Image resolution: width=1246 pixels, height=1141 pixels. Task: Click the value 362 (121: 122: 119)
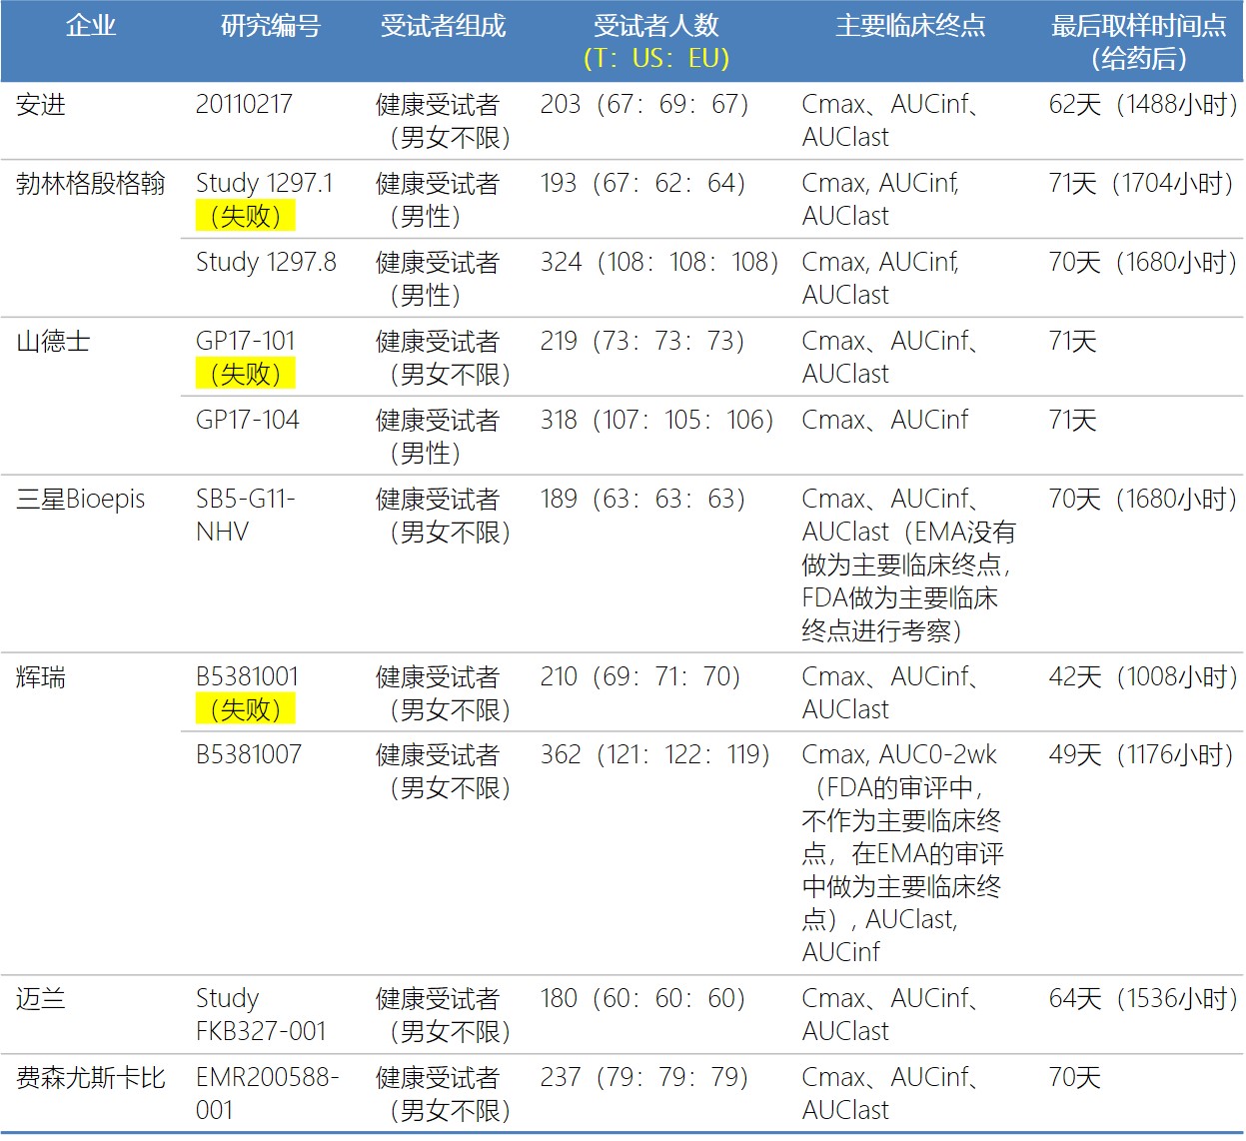point(655,755)
